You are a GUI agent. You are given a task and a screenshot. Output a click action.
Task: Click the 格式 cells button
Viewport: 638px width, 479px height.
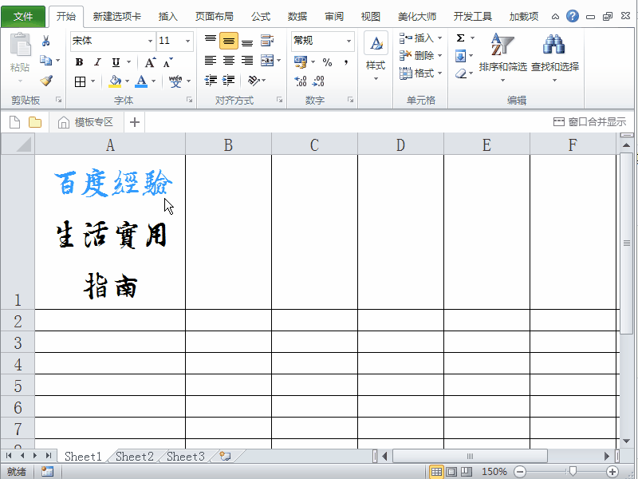tap(420, 73)
